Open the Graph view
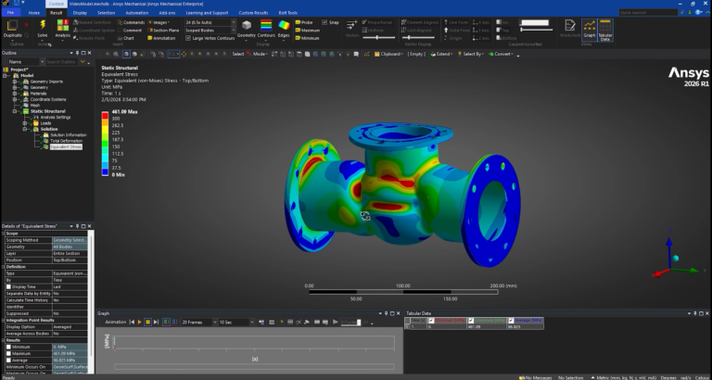 point(590,30)
